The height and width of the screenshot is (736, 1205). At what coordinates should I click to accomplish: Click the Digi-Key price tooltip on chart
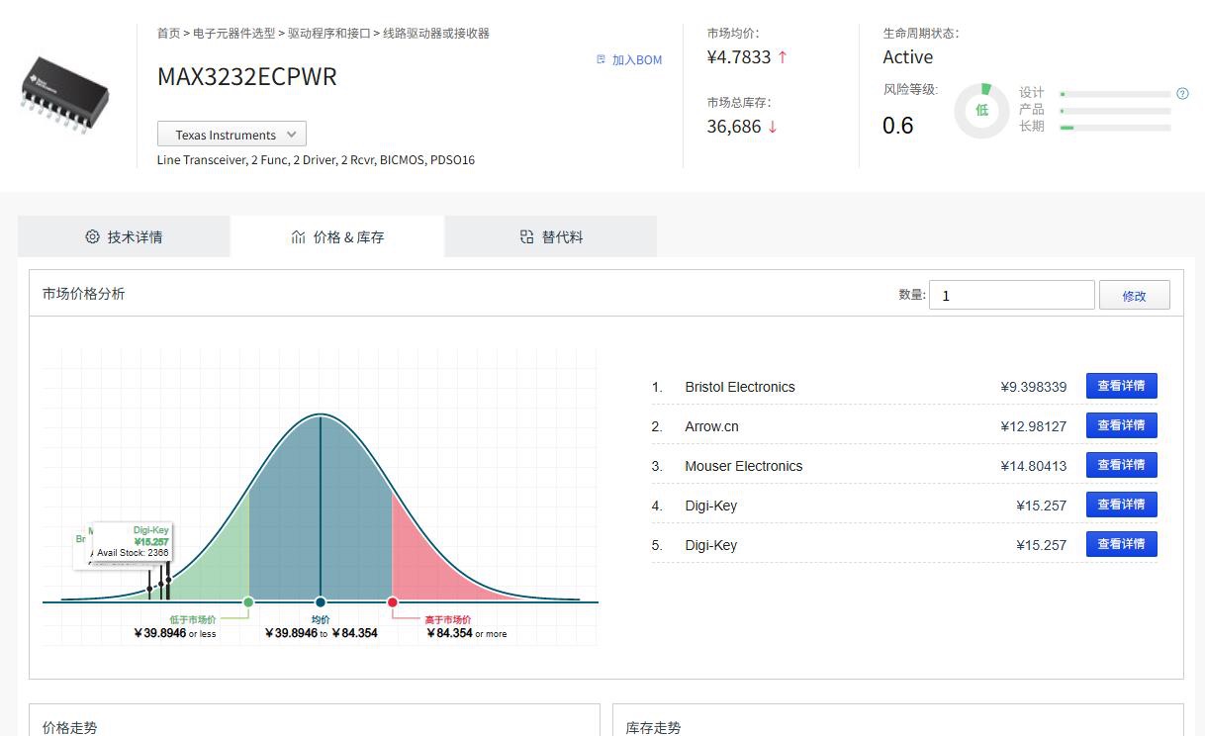pos(132,542)
